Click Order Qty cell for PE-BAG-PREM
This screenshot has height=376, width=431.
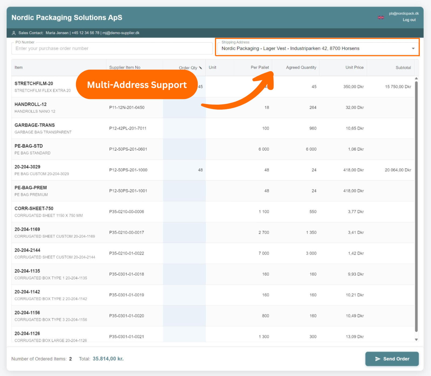(184, 191)
